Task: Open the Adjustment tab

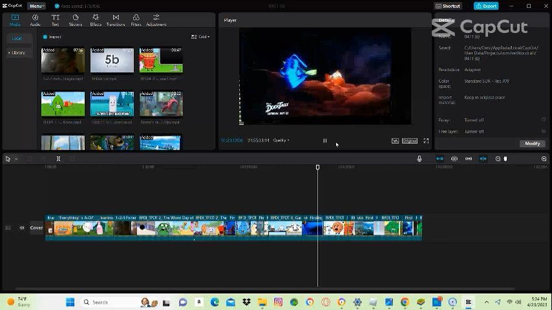Action: pos(156,20)
